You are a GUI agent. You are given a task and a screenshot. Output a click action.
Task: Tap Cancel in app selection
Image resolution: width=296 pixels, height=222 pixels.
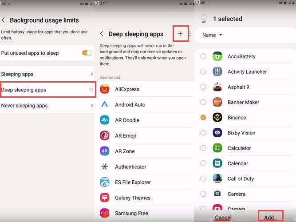click(x=223, y=218)
